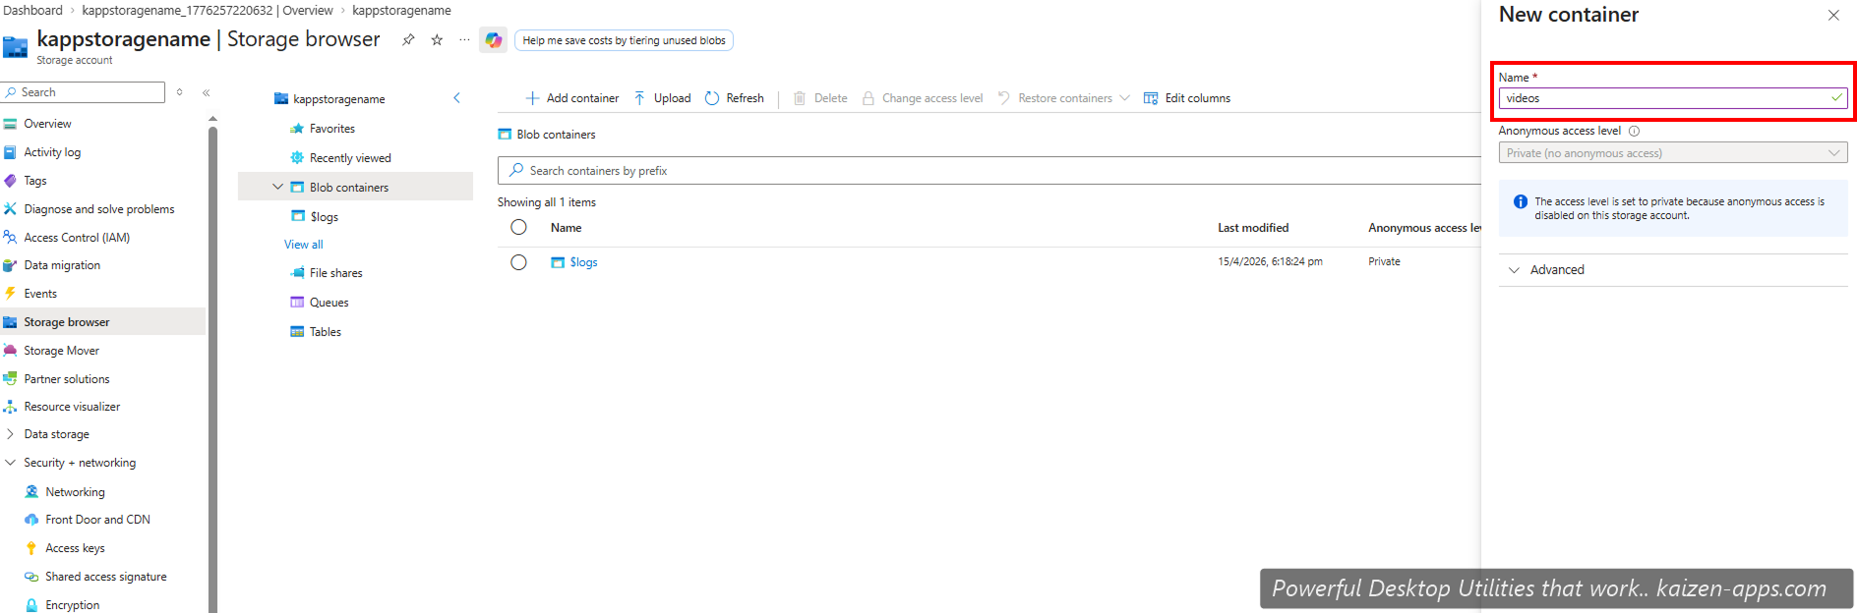Open Overview in the side menu
Viewport: 1857px width, 613px height.
click(x=47, y=124)
